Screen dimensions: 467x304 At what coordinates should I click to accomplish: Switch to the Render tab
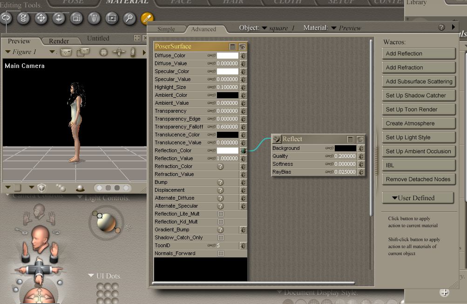point(59,41)
